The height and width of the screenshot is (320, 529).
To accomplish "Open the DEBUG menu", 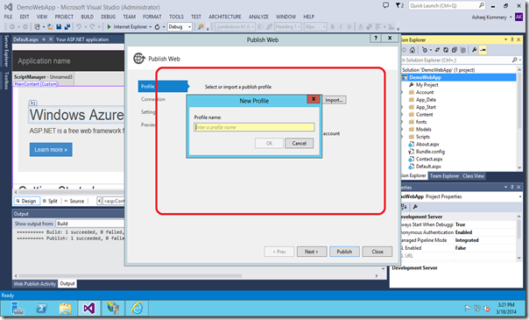I will [108, 17].
